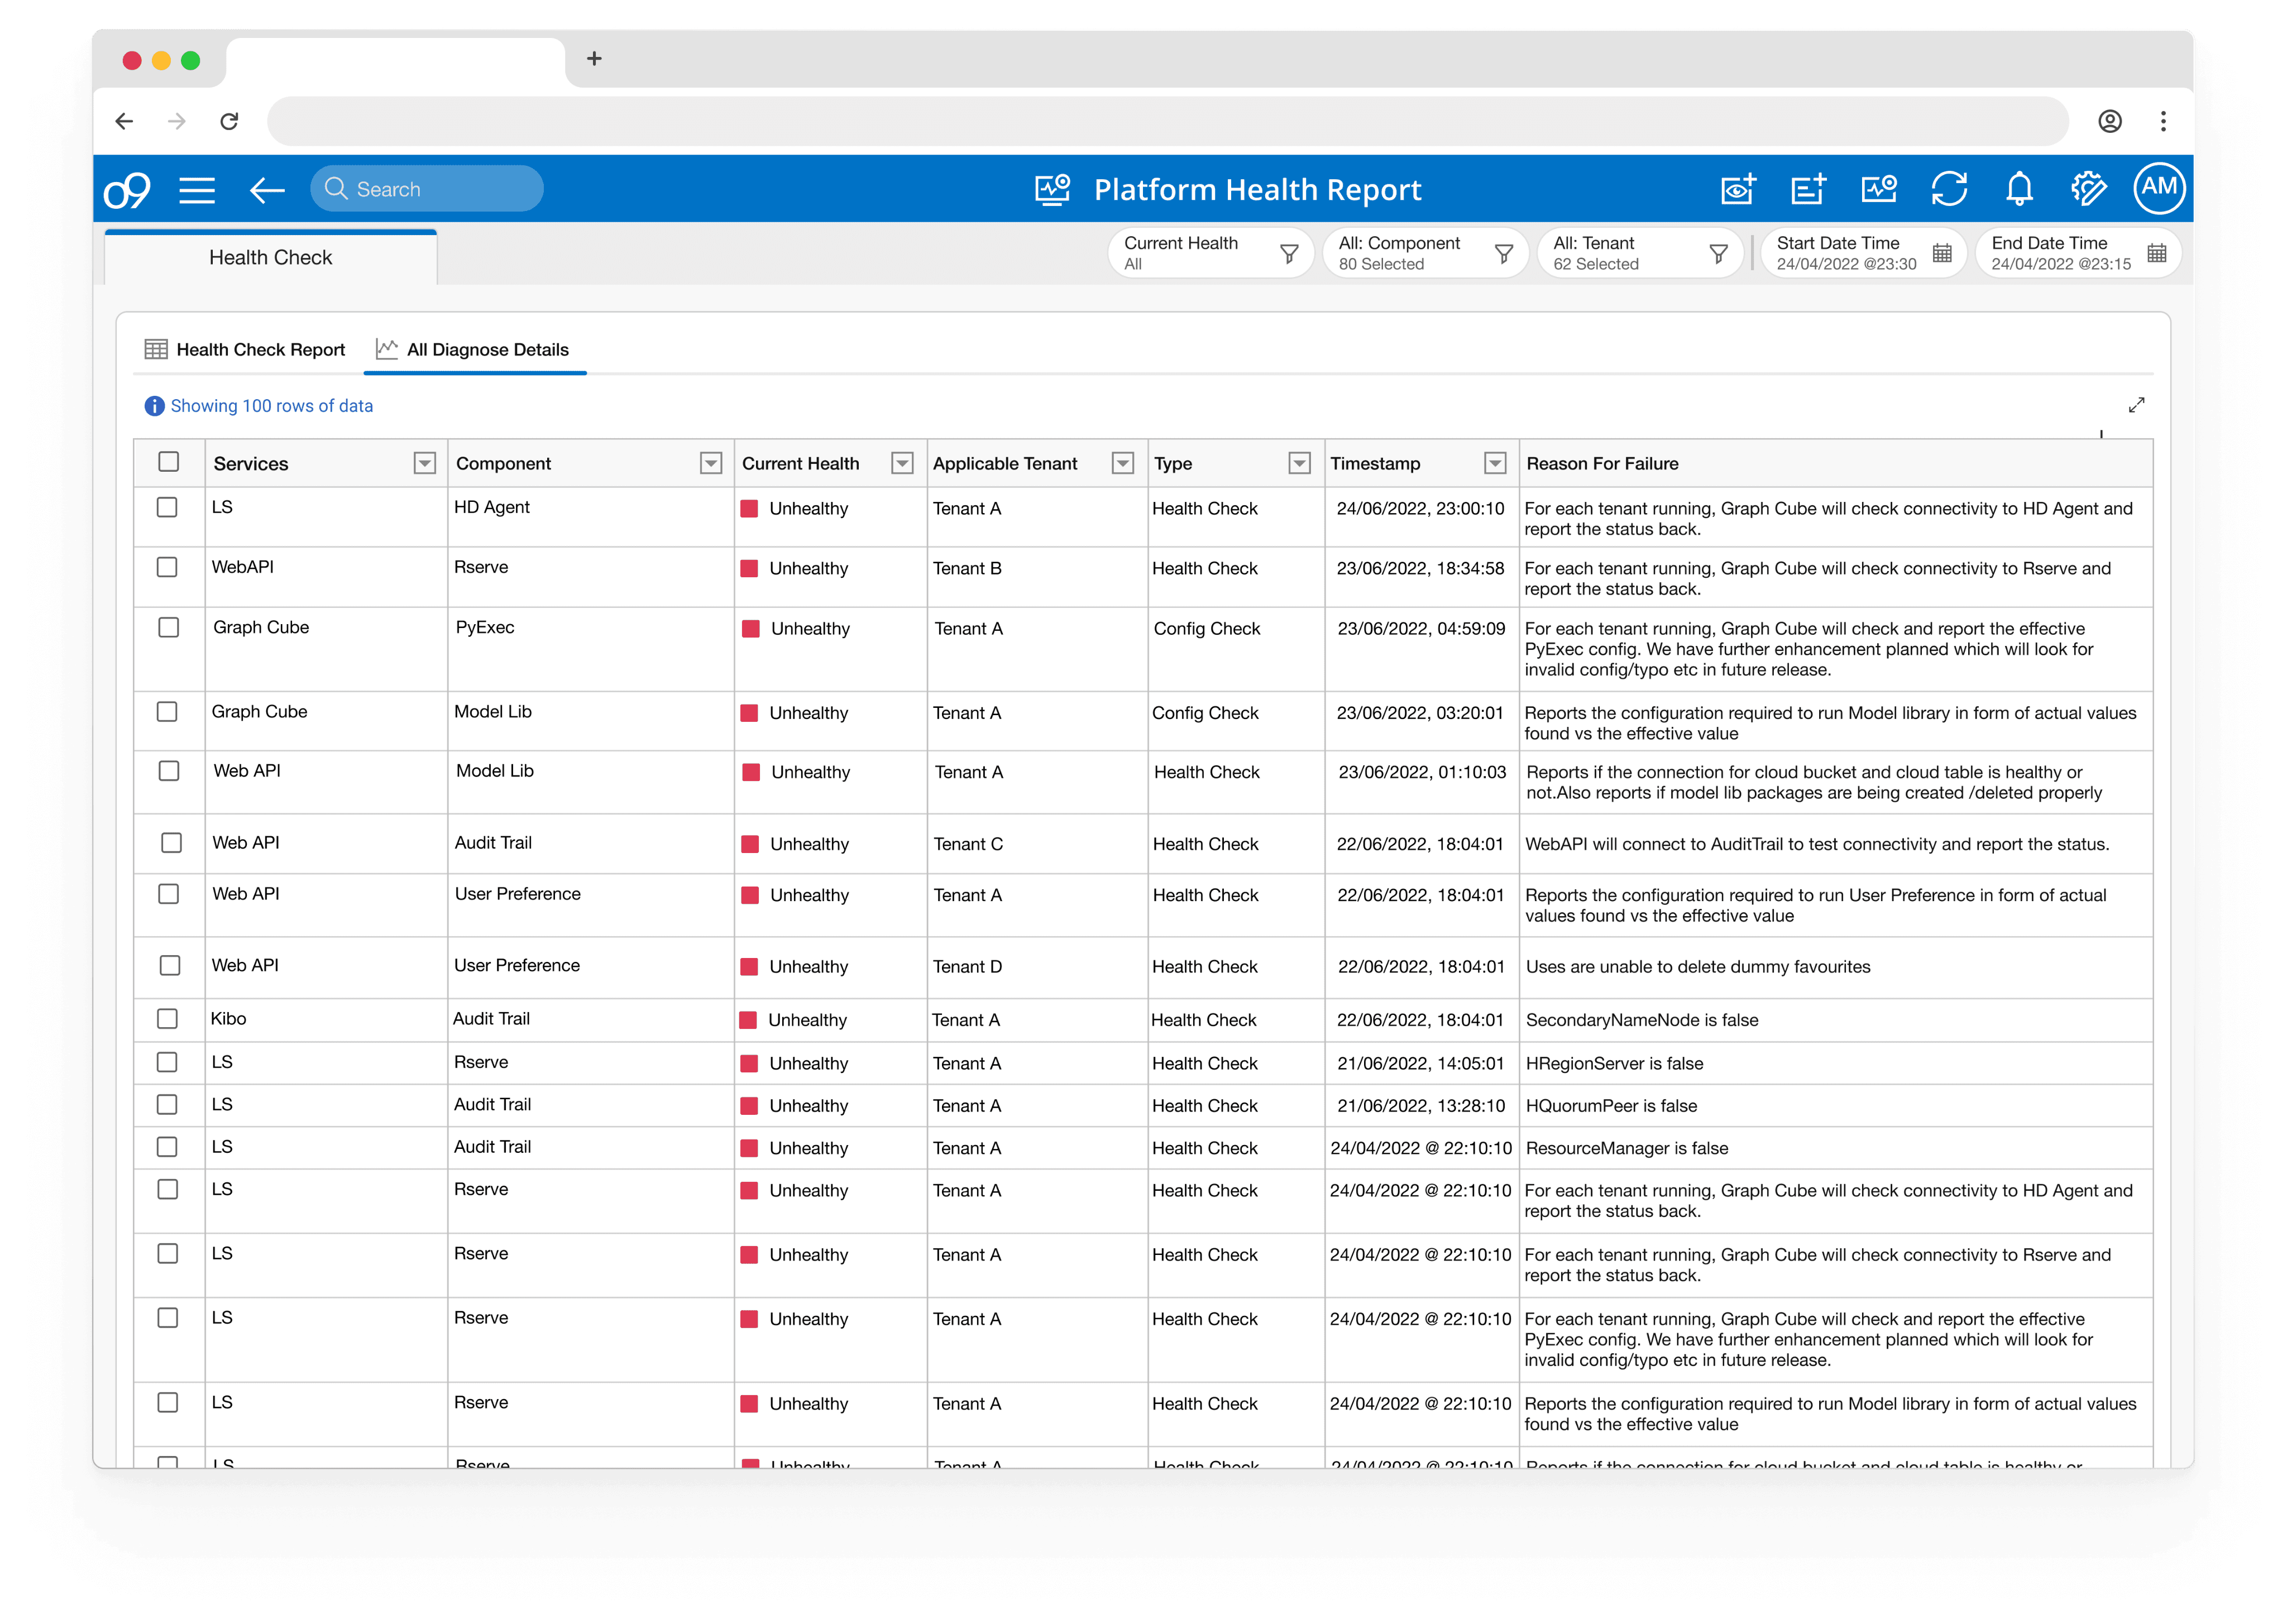Click the o9 logo icon
This screenshot has height=1624, width=2287.
[127, 189]
